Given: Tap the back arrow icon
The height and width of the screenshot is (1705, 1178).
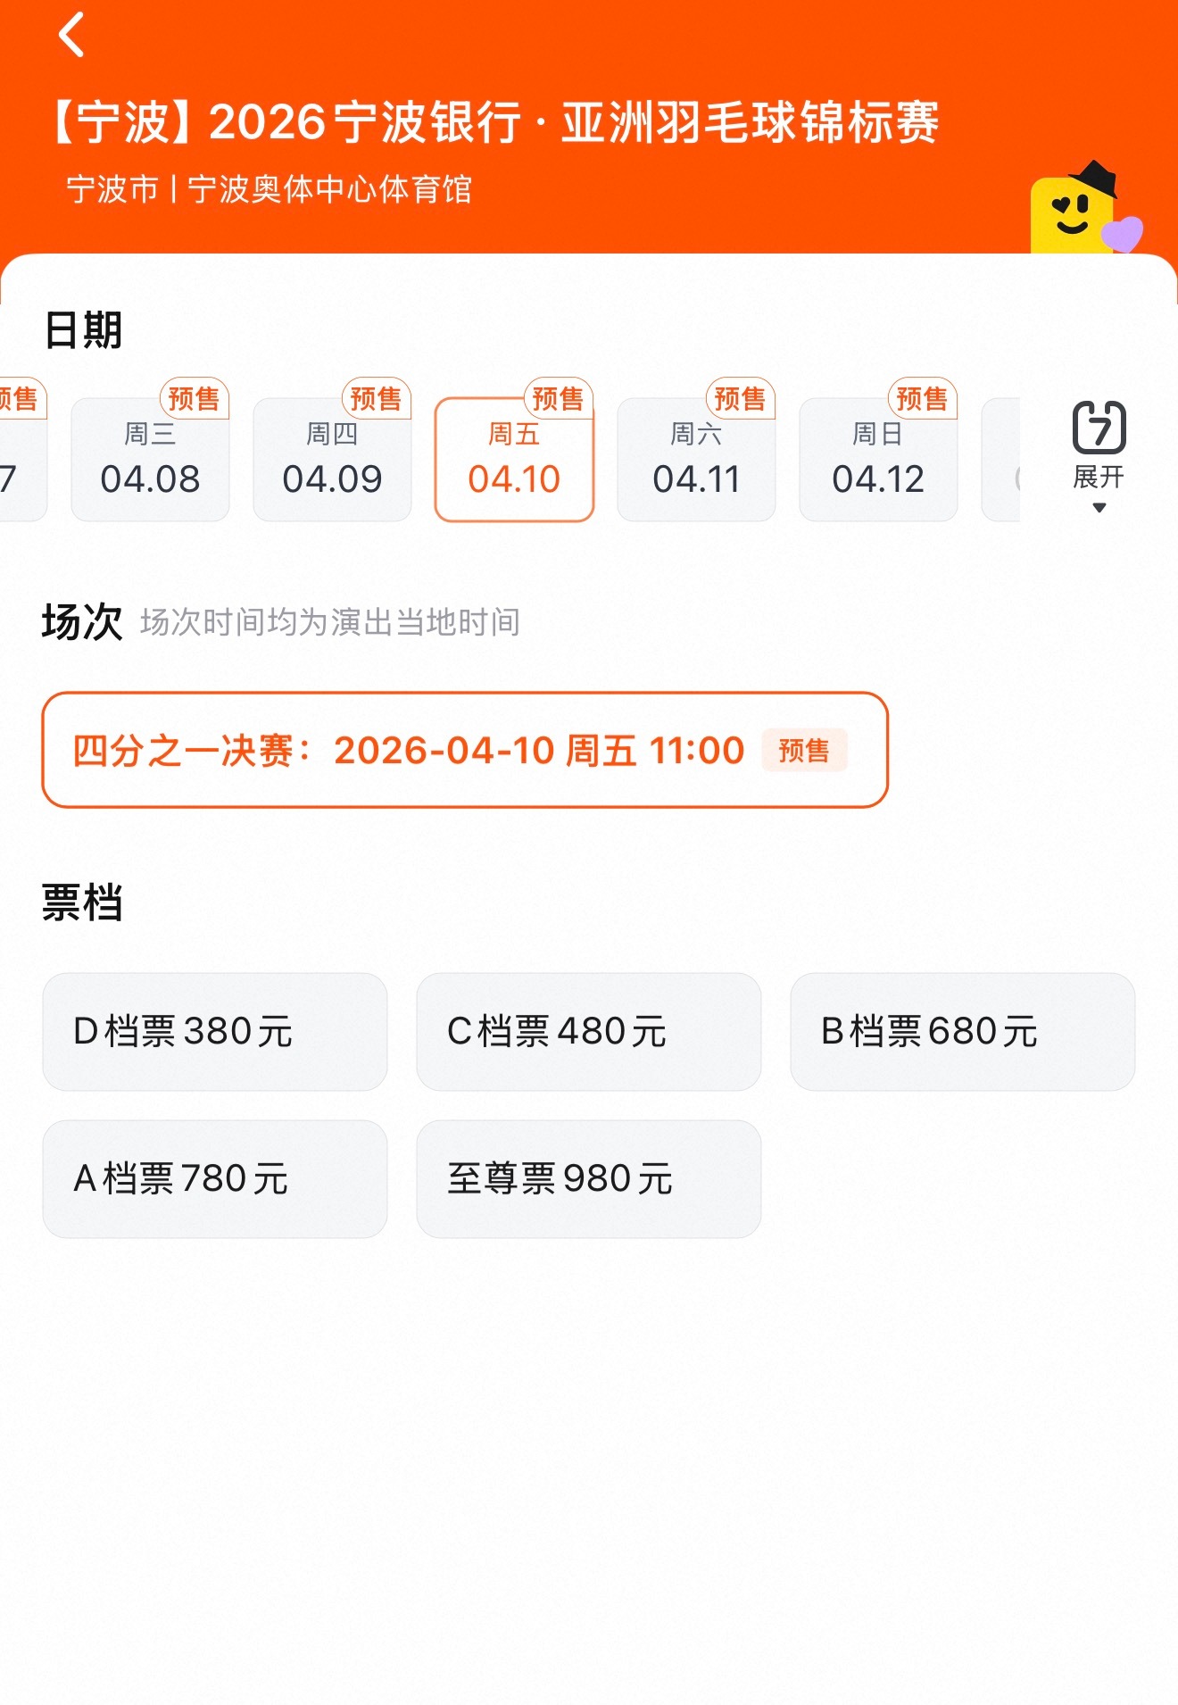Looking at the screenshot, I should (x=71, y=35).
